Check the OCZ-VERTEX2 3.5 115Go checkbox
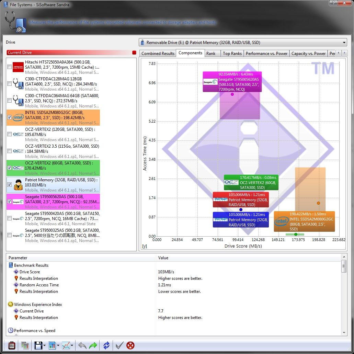This screenshot has width=354, height=354. tap(10, 151)
